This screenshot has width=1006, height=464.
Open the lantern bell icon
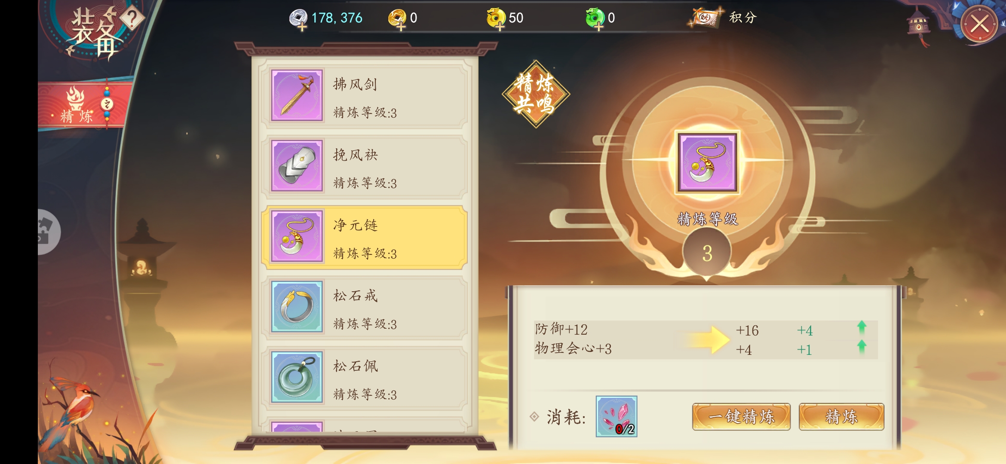(919, 25)
